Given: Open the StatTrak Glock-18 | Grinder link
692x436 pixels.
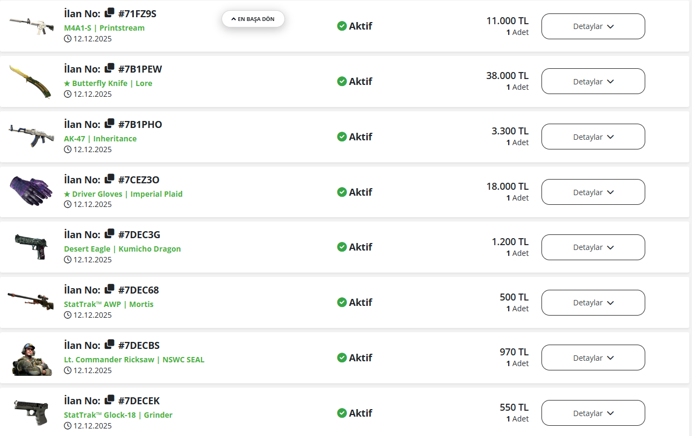Looking at the screenshot, I should pyautogui.click(x=118, y=415).
